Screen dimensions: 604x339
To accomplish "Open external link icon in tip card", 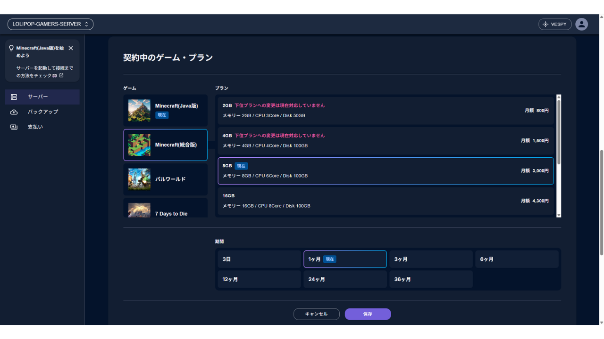I will (61, 75).
